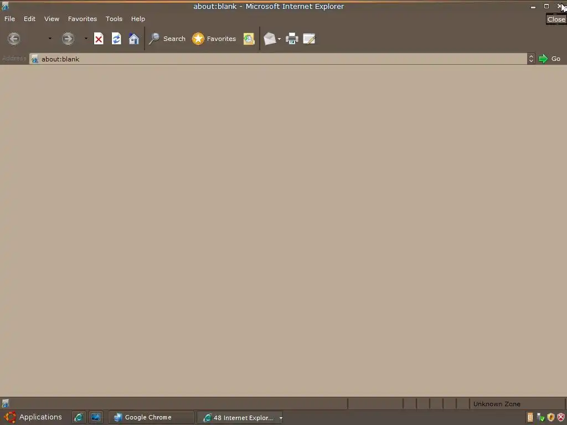567x425 pixels.
Task: Open the History clock icon
Action: tap(249, 39)
